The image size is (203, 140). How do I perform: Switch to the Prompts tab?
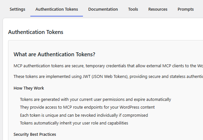pos(186,9)
